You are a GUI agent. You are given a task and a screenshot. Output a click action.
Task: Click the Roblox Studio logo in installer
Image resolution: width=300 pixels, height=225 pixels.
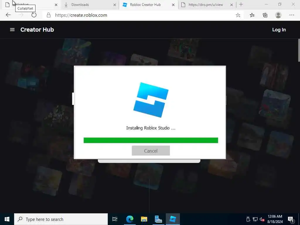151,100
